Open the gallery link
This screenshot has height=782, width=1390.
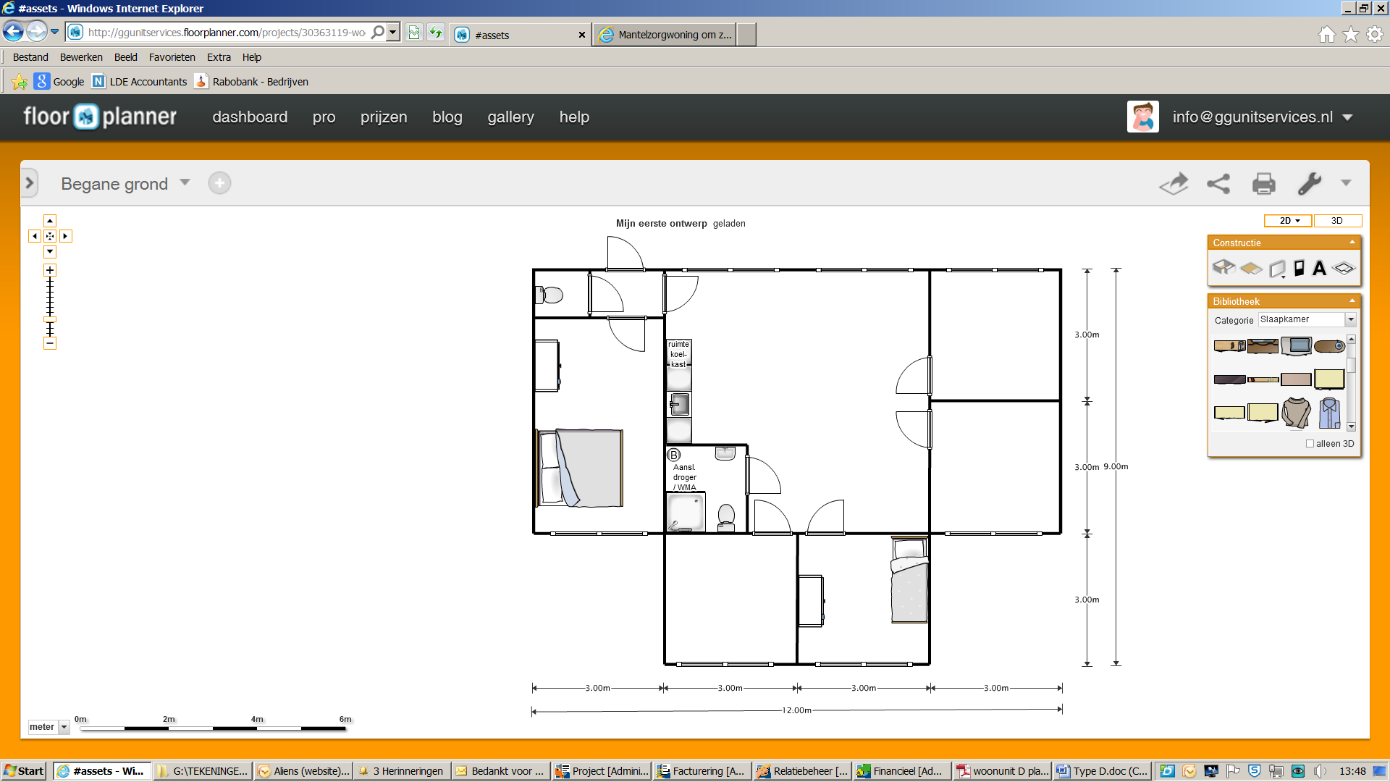click(510, 117)
